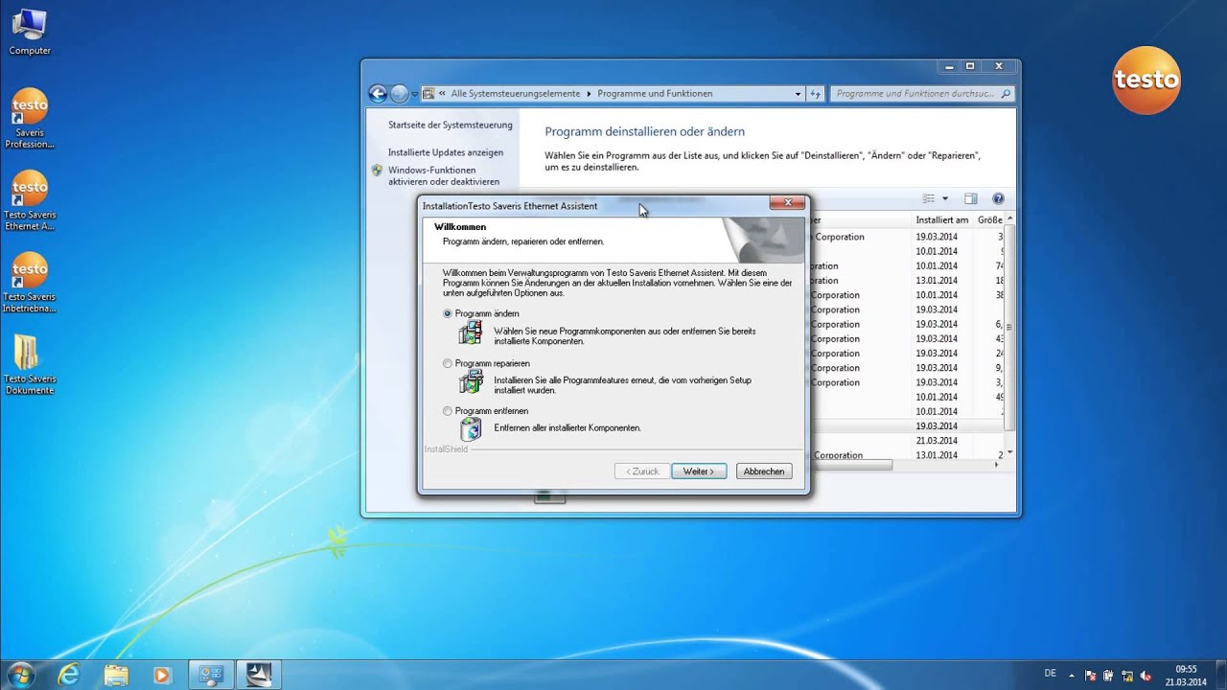The image size is (1227, 690).
Task: Open the Computer desktop icon
Action: (30, 32)
